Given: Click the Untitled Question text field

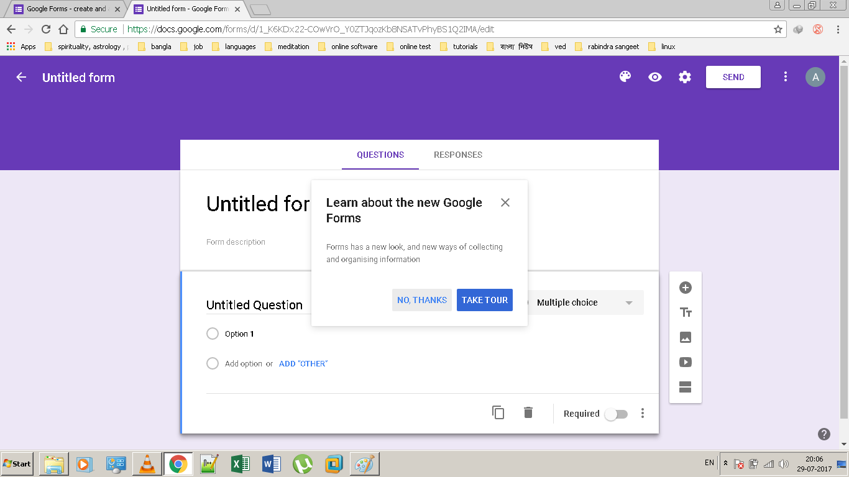Looking at the screenshot, I should click(x=258, y=304).
